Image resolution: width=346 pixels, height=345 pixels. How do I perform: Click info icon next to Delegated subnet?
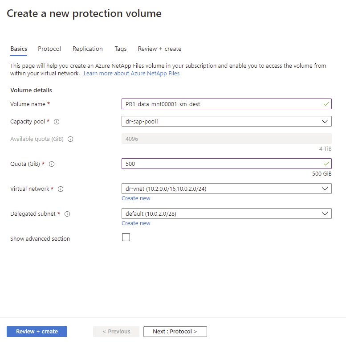tap(67, 214)
